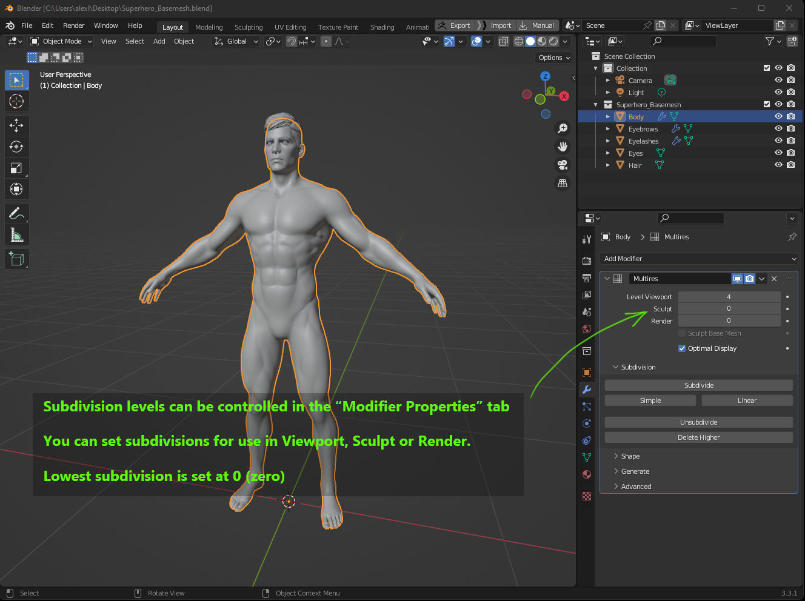The image size is (805, 601).
Task: Click the Level Viewport value field
Action: tap(729, 297)
